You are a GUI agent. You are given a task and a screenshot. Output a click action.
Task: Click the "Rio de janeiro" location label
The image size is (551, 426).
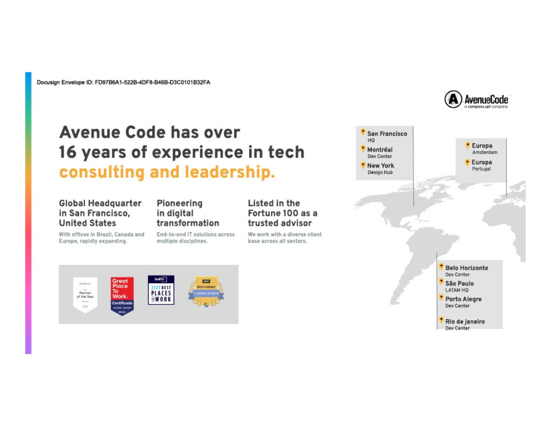tap(465, 322)
